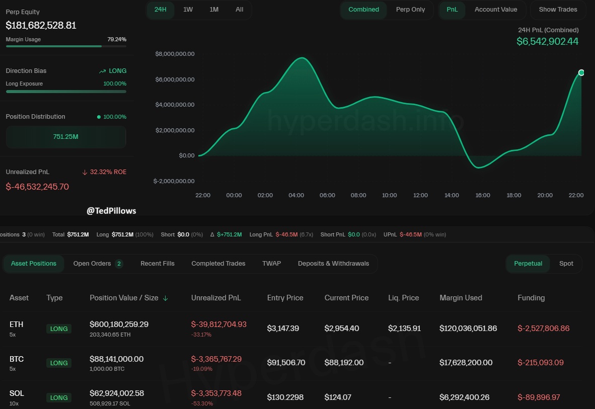The height and width of the screenshot is (409, 595).
Task: Click the LONG badge on the ETH position
Action: (58, 329)
